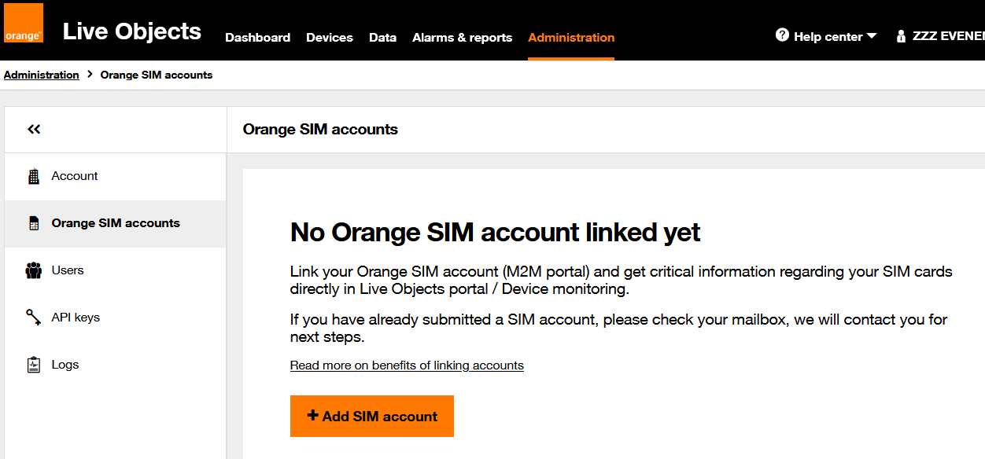Click the user profile icon next to ZZZ EVENE
Screen dimensions: 985x459
point(901,36)
